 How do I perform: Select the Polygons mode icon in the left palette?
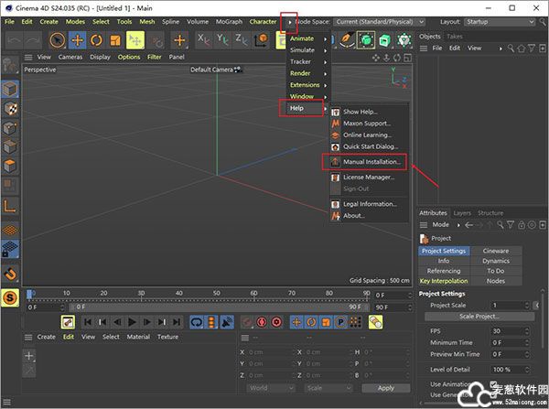point(12,167)
